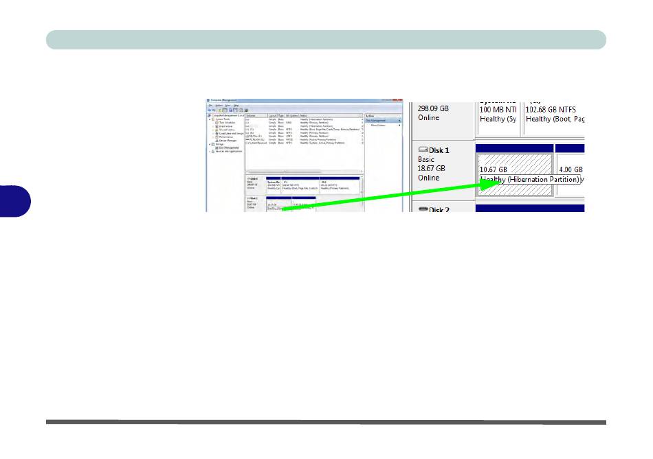Click the Disk 1 drive icon in enlarged view
The image size is (653, 459).
tap(422, 150)
